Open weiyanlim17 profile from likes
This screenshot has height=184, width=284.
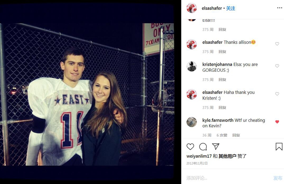click(199, 156)
